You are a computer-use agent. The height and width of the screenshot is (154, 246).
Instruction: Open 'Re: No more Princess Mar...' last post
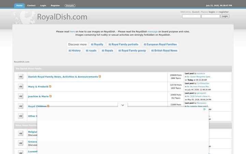[x=199, y=87]
